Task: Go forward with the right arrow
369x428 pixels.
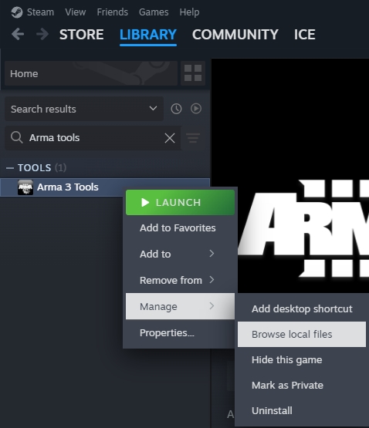Action: click(x=42, y=35)
